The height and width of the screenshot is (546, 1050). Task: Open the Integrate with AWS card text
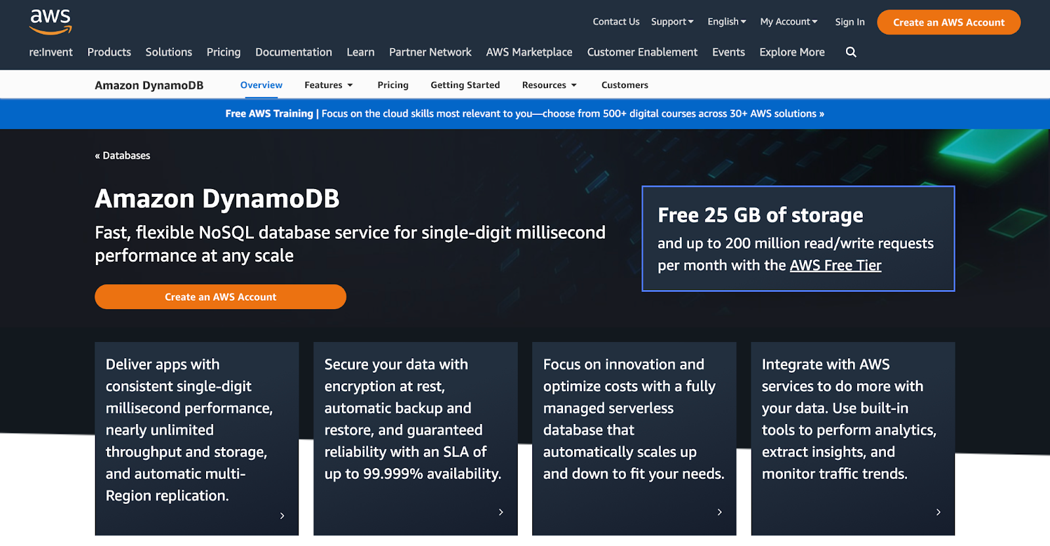click(x=849, y=419)
